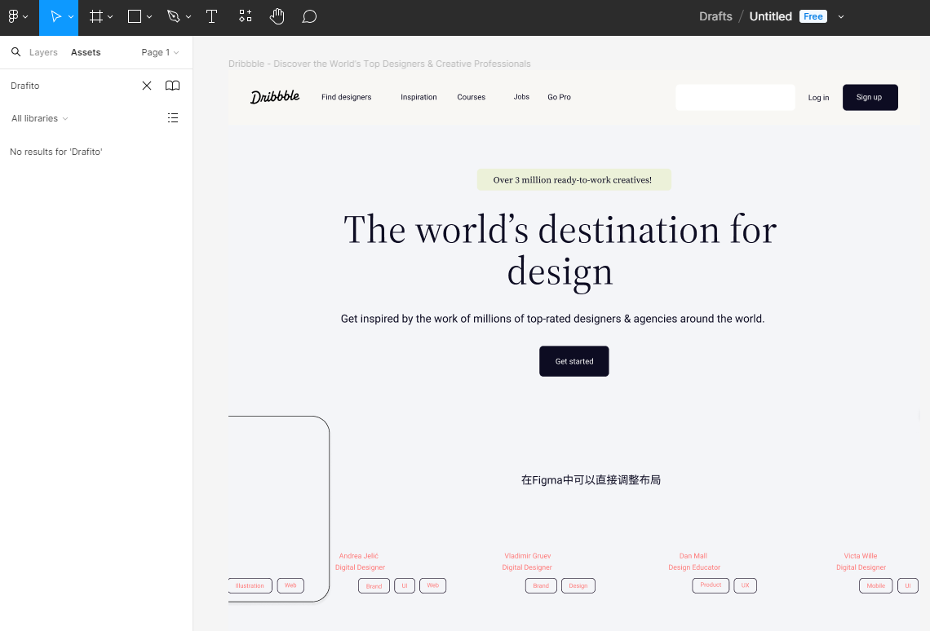Select the Pen tool
The image size is (930, 631).
point(173,16)
